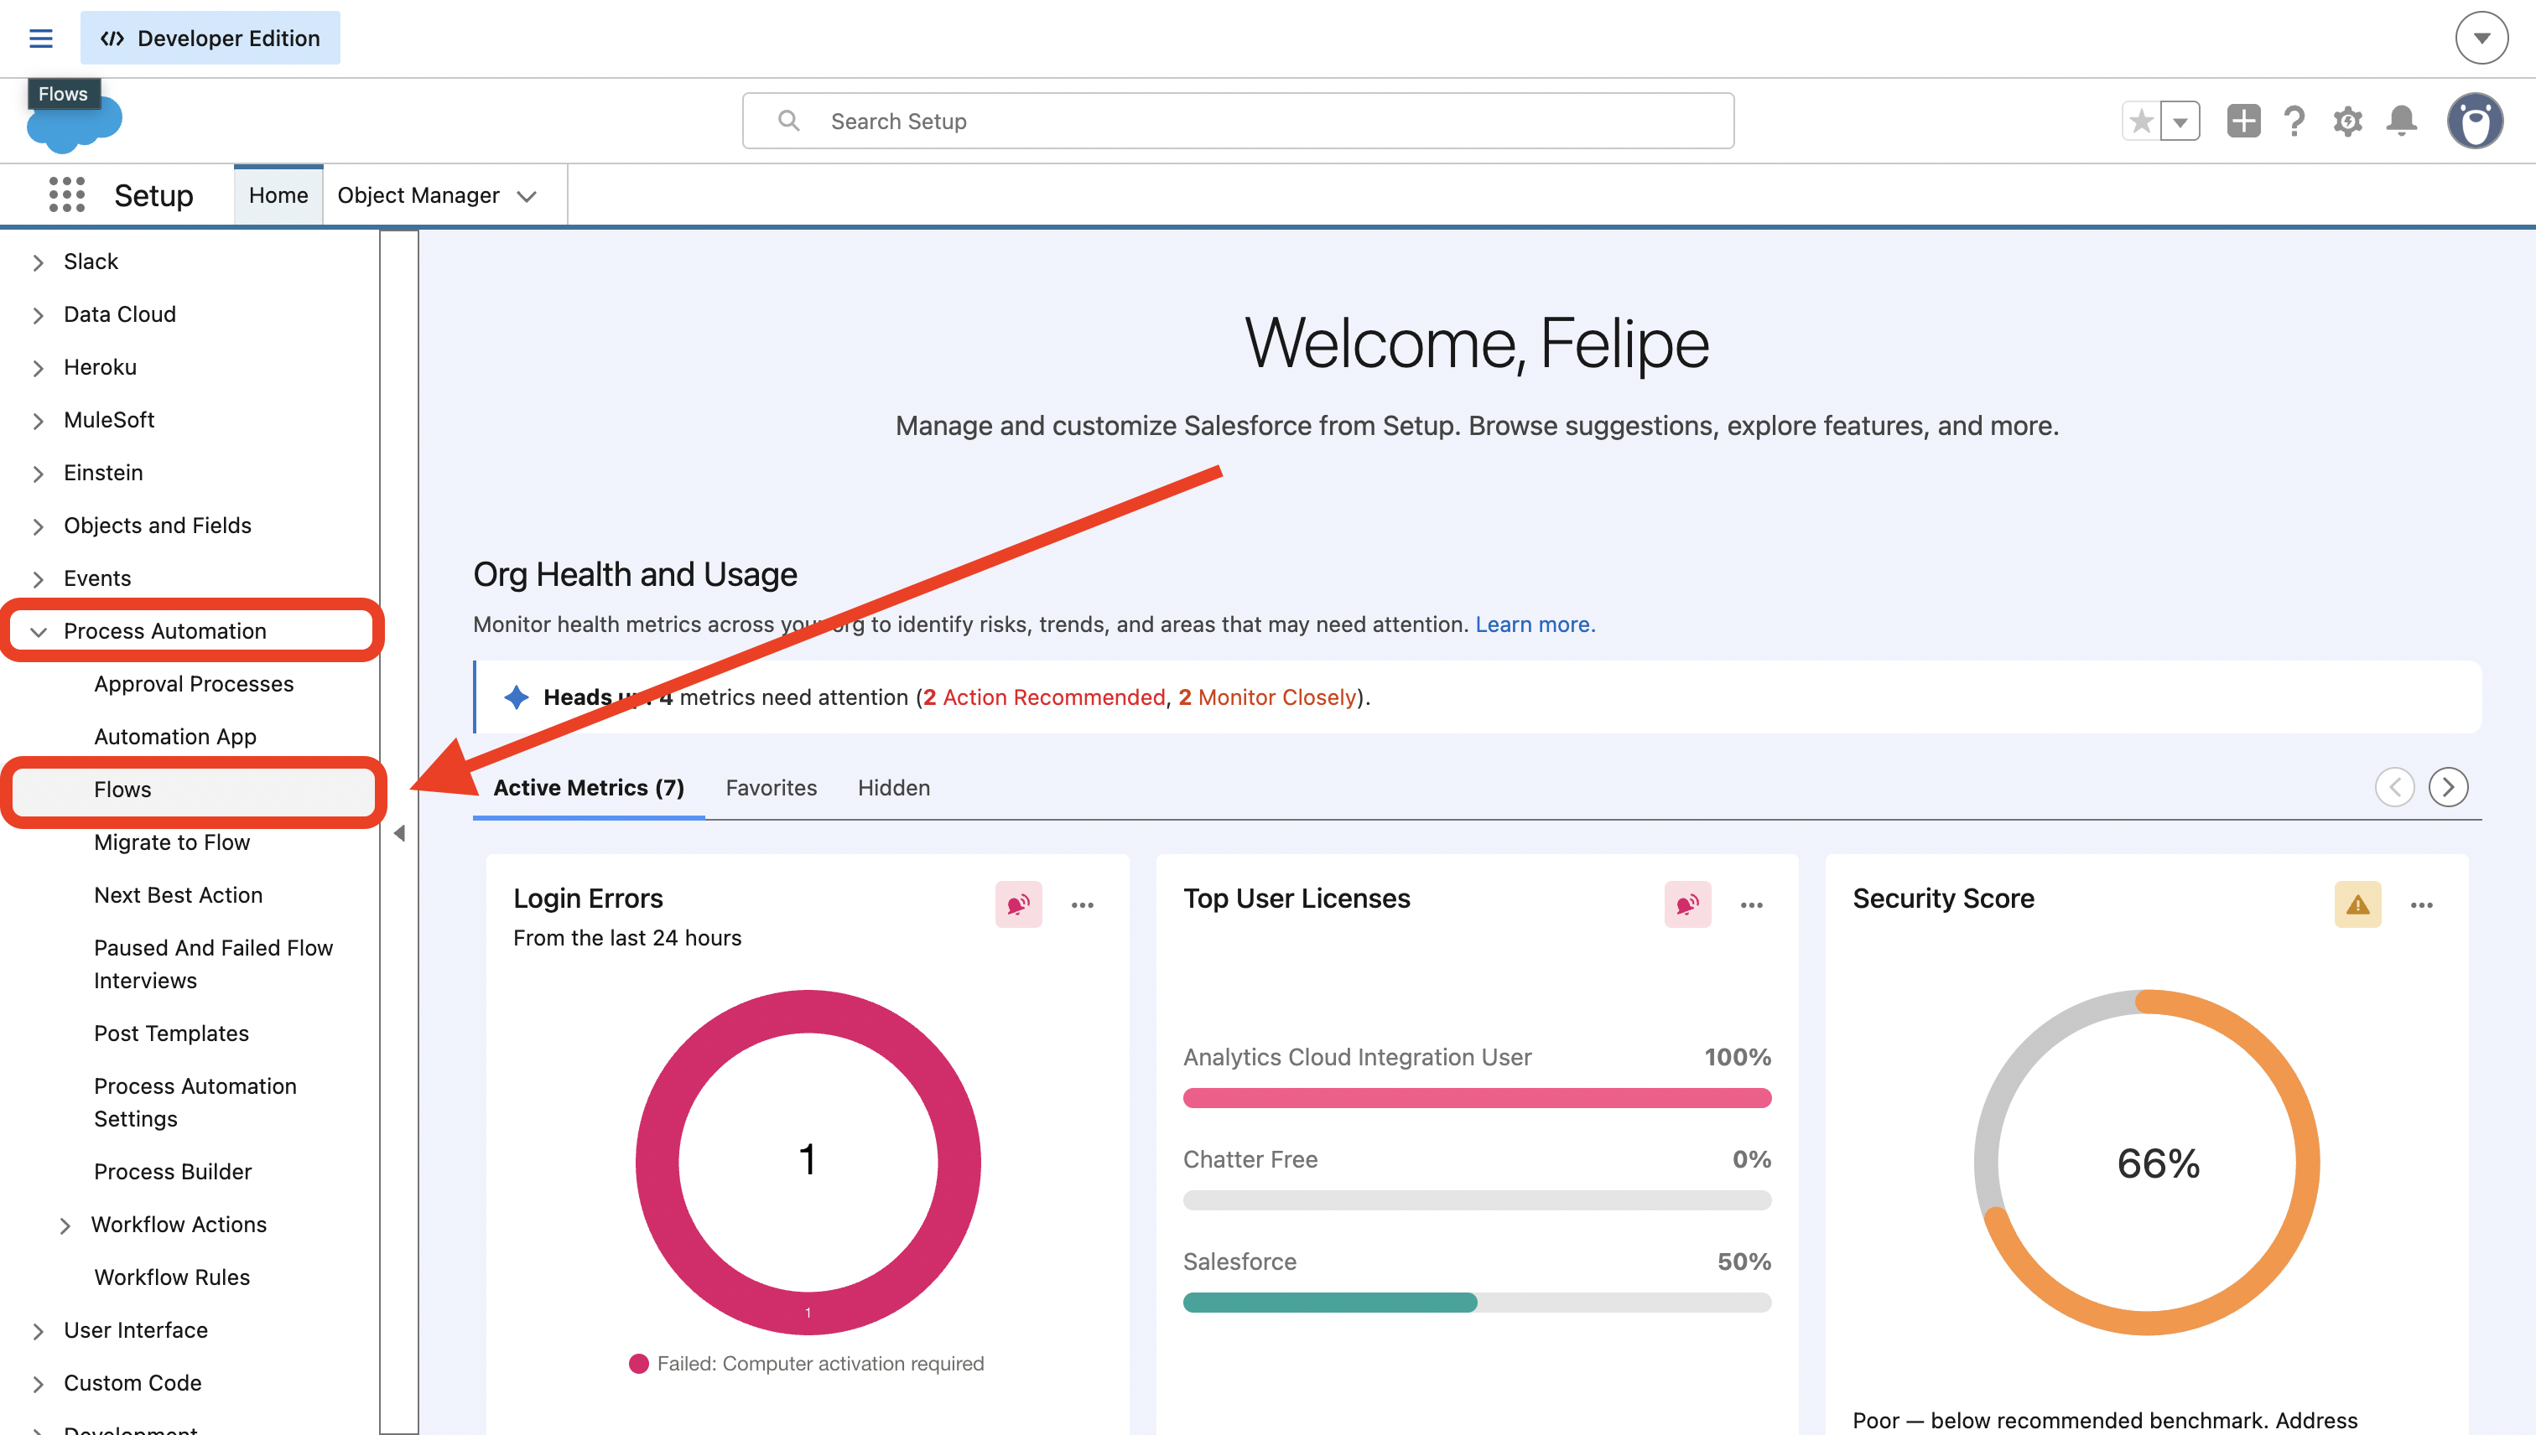Click the Top User Licenses alert icon

coord(1687,904)
